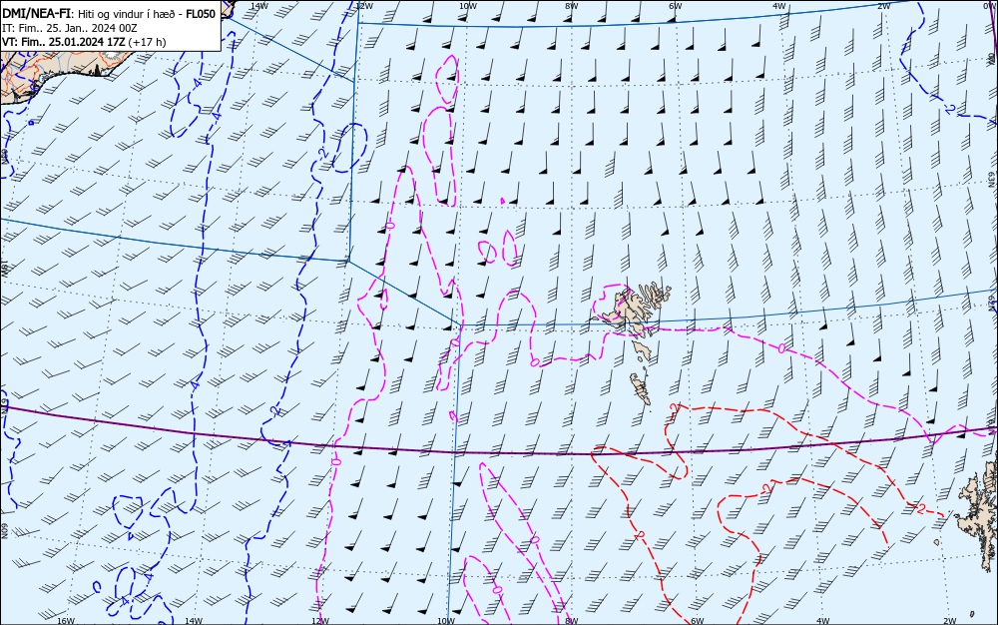Click the 12W longitude label on the top edge

pyautogui.click(x=363, y=6)
